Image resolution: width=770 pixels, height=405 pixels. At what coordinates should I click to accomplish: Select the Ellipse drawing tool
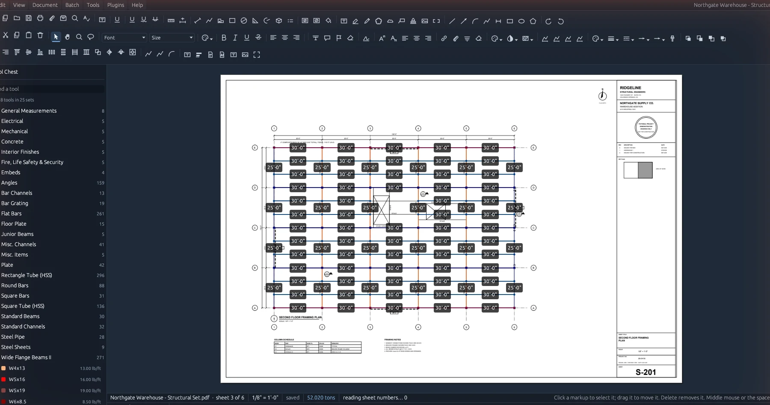point(521,21)
